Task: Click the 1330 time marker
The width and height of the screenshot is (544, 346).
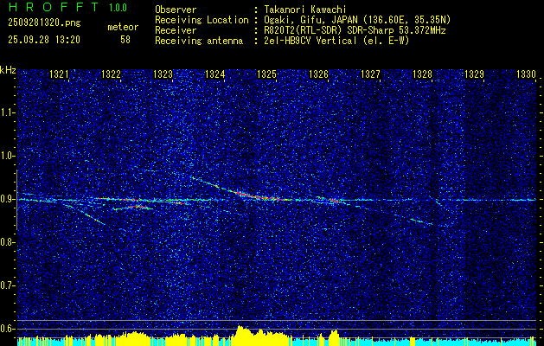Action: pyautogui.click(x=526, y=74)
